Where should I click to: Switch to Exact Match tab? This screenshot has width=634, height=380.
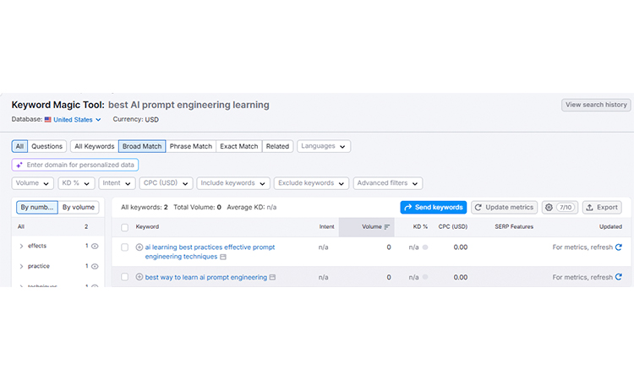[239, 146]
